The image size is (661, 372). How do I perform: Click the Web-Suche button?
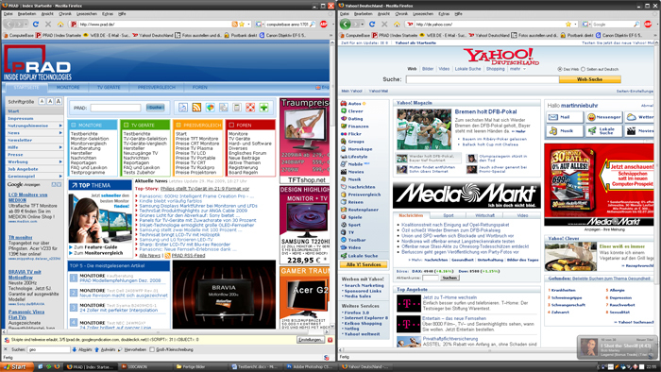[590, 79]
